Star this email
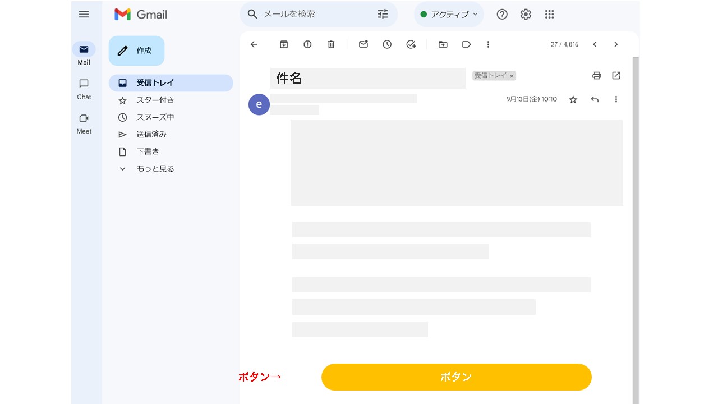This screenshot has width=718, height=404. 573,99
